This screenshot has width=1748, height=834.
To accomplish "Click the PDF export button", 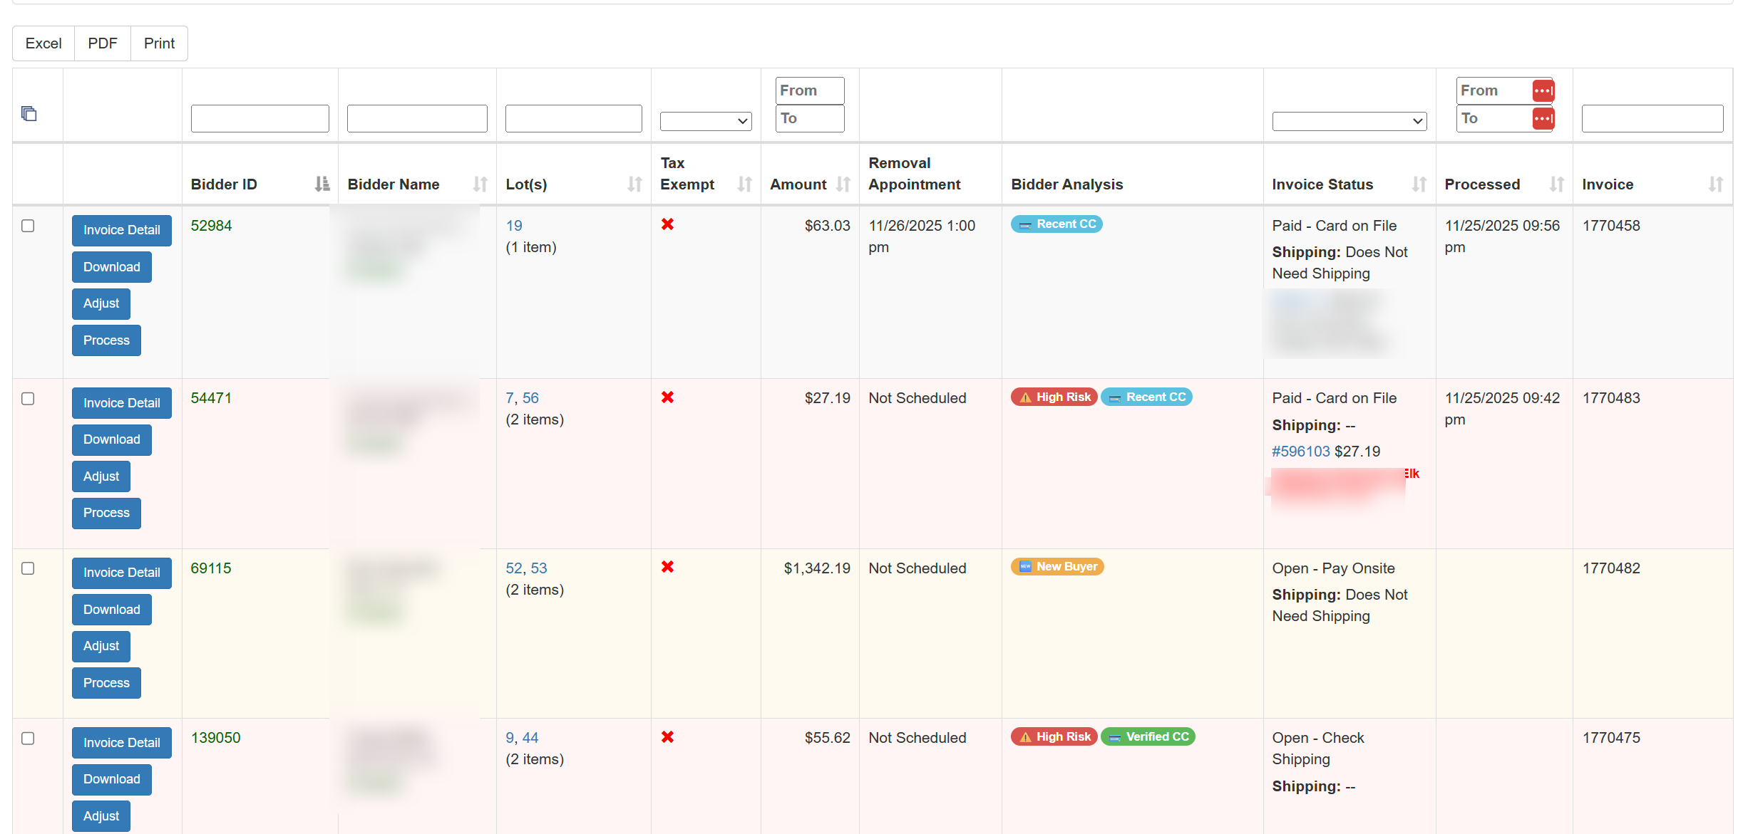I will (x=103, y=43).
